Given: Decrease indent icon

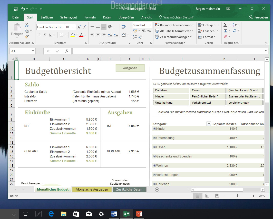Looking at the screenshot, I should 110,35.
